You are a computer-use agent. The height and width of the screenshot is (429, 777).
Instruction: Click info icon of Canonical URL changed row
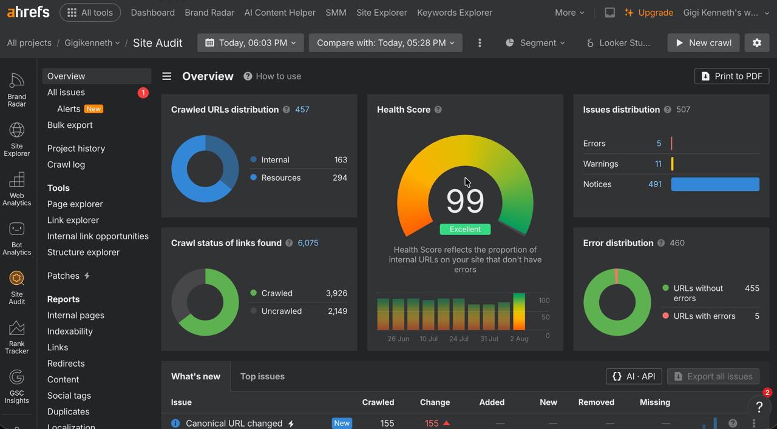pos(175,423)
